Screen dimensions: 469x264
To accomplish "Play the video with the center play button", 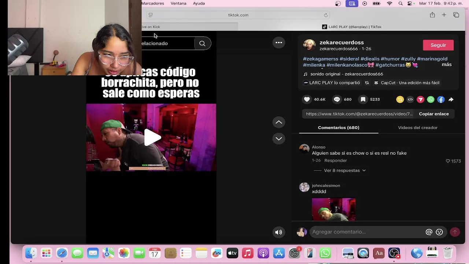I will click(x=152, y=137).
